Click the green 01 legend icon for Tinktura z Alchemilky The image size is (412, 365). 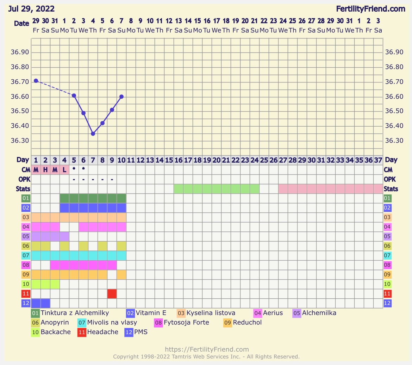click(x=36, y=313)
